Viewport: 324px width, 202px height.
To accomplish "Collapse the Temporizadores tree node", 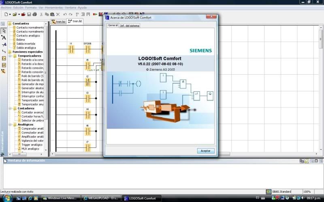I will click(10, 56).
